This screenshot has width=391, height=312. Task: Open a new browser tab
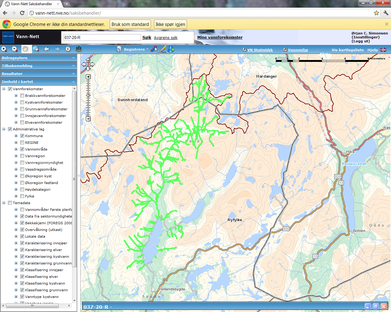pyautogui.click(x=67, y=4)
